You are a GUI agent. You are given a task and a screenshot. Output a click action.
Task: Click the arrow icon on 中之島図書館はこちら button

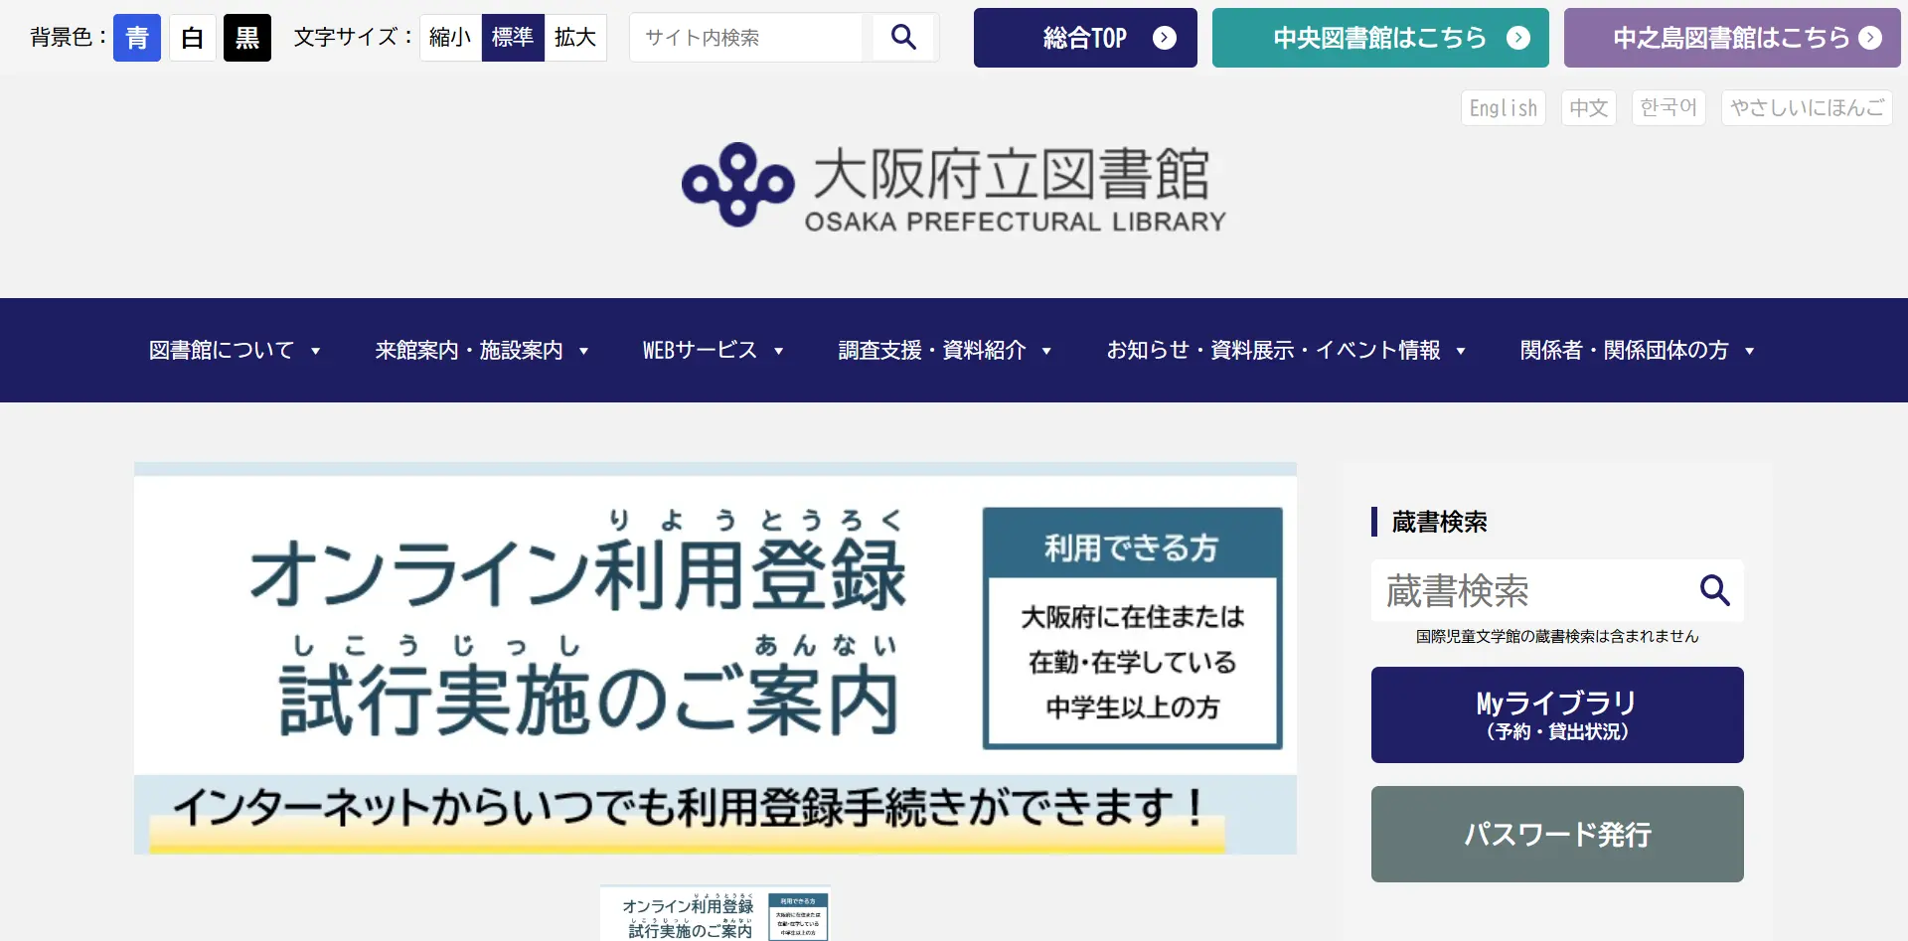pos(1872,38)
